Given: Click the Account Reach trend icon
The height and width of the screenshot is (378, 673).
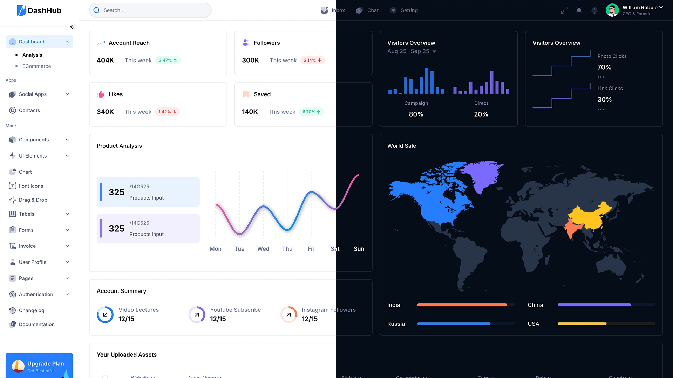Looking at the screenshot, I should point(101,43).
